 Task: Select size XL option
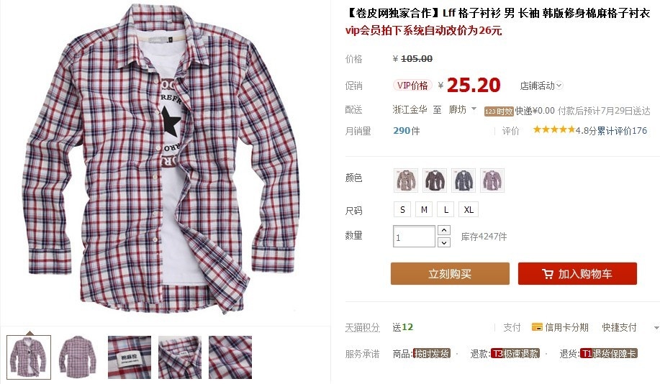click(469, 209)
